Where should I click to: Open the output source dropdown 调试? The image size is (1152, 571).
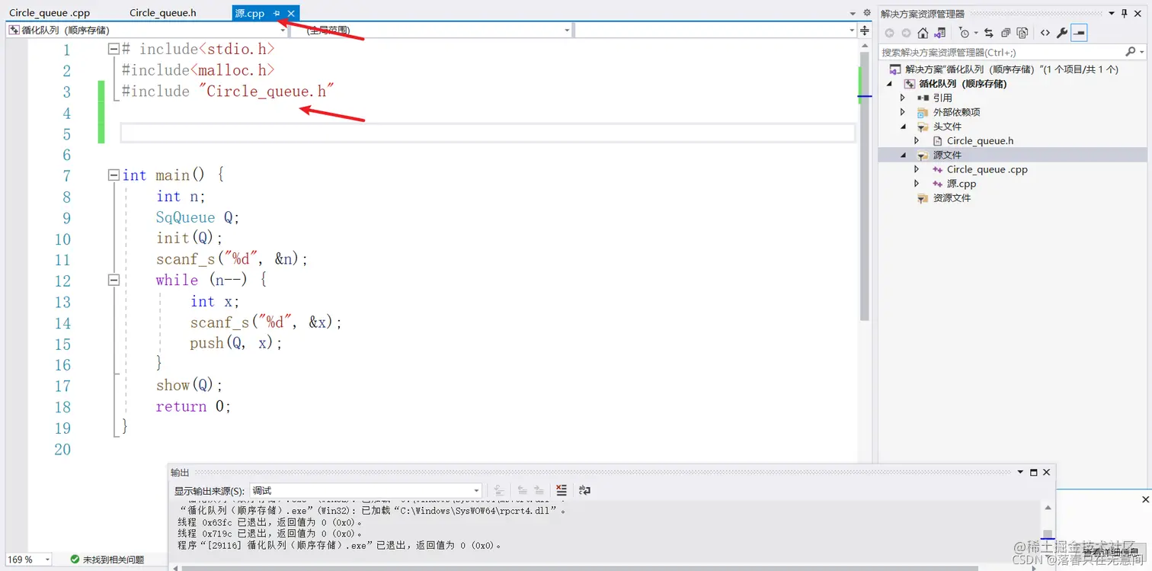(366, 490)
